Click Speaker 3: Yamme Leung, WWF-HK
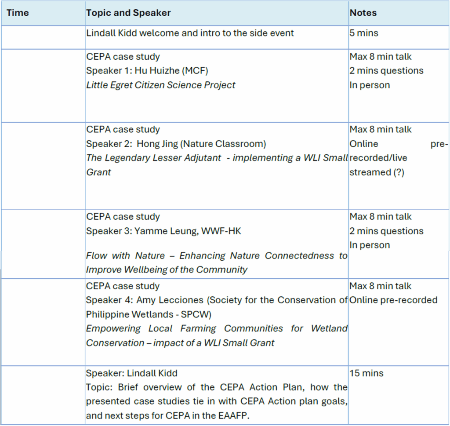This screenshot has width=450, height=426. (163, 231)
